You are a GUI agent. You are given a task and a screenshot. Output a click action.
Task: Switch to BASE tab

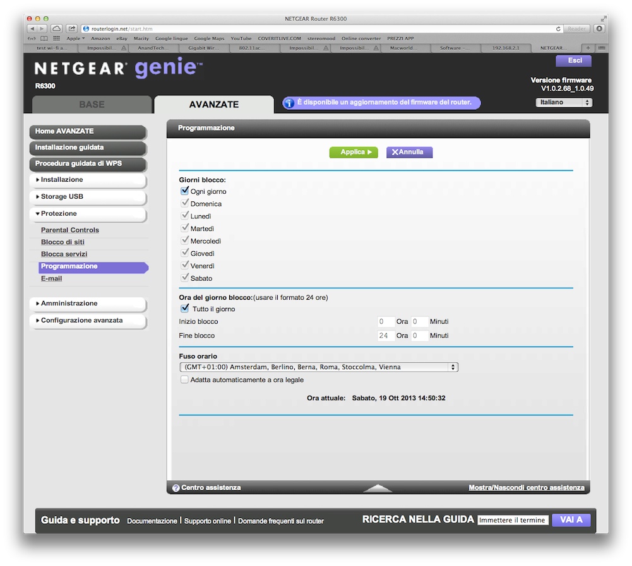point(92,104)
